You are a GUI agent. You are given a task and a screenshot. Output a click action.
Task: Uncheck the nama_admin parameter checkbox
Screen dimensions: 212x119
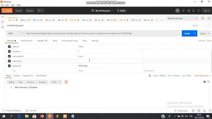pos(9,56)
